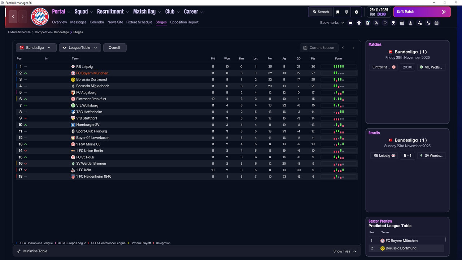462x260 pixels.
Task: Open the star with magnifier shortcut icon
Action: [x=428, y=23]
